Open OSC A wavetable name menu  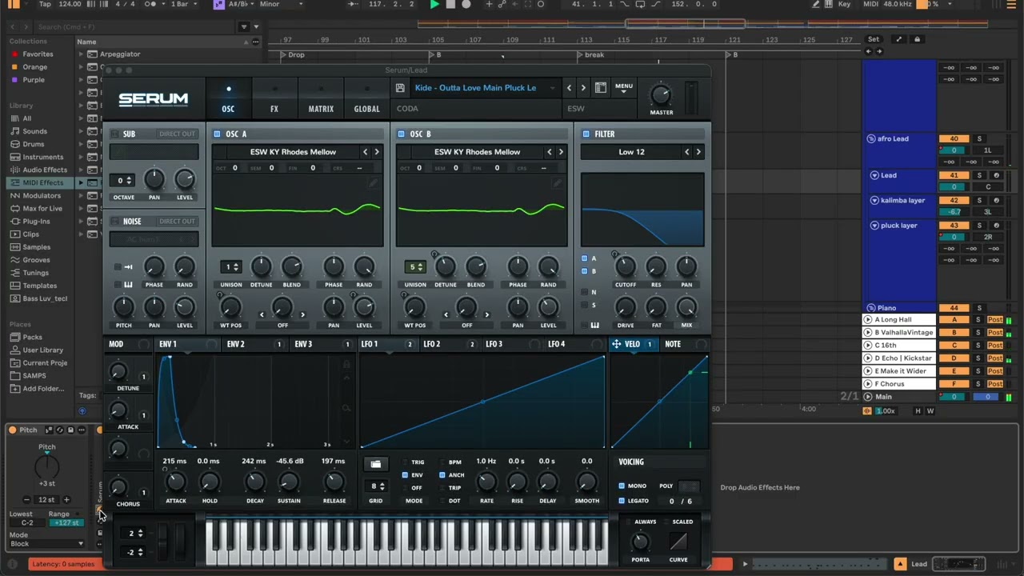(293, 152)
